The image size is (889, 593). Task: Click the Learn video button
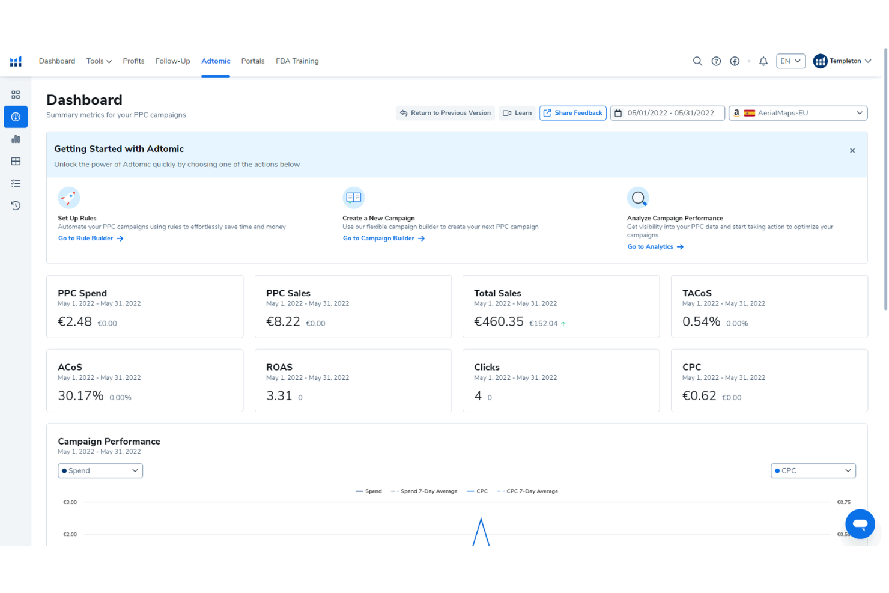(517, 113)
